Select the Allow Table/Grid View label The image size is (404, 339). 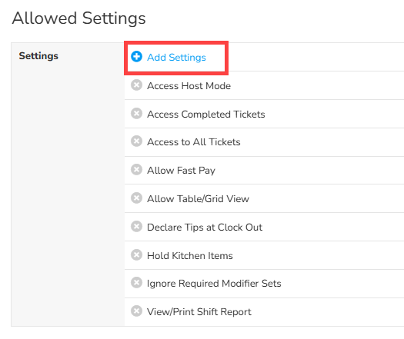coord(198,199)
